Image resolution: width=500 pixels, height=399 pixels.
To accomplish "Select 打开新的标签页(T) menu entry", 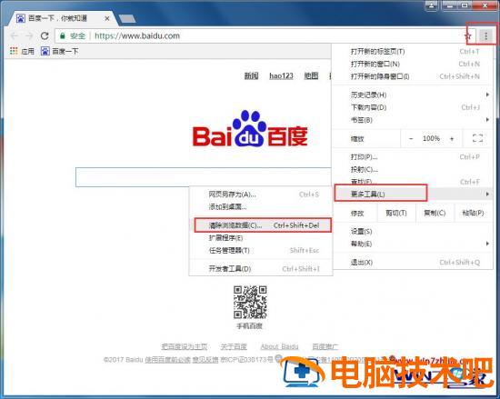I will pyautogui.click(x=412, y=51).
